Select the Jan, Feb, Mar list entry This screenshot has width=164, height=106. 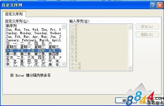point(33,37)
